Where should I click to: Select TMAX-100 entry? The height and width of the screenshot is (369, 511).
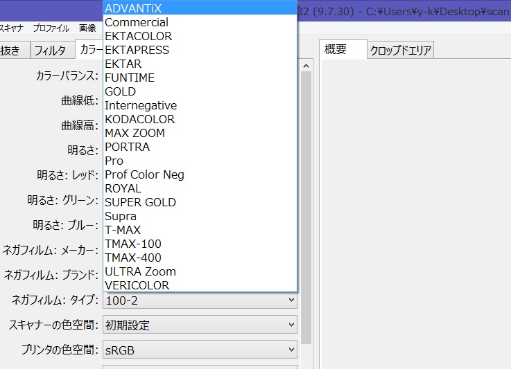[x=200, y=244]
